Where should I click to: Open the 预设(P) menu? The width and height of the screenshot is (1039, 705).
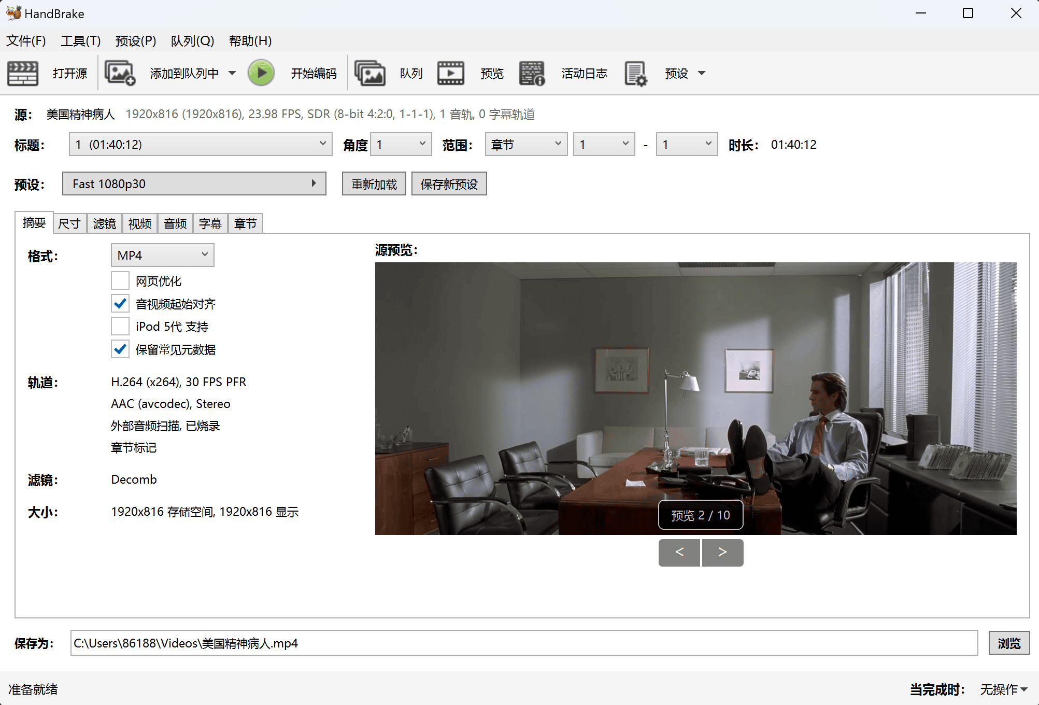click(136, 41)
